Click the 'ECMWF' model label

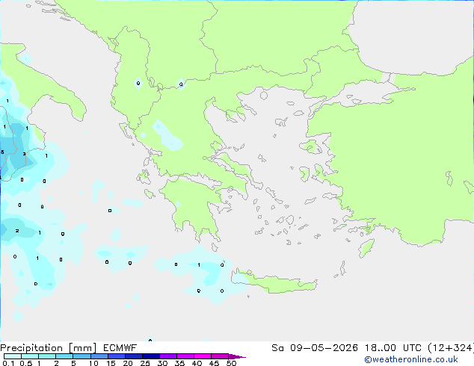click(x=120, y=348)
